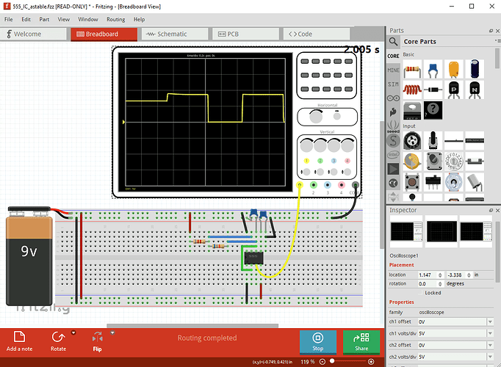Pick the pushbutton part in Input

(412, 182)
